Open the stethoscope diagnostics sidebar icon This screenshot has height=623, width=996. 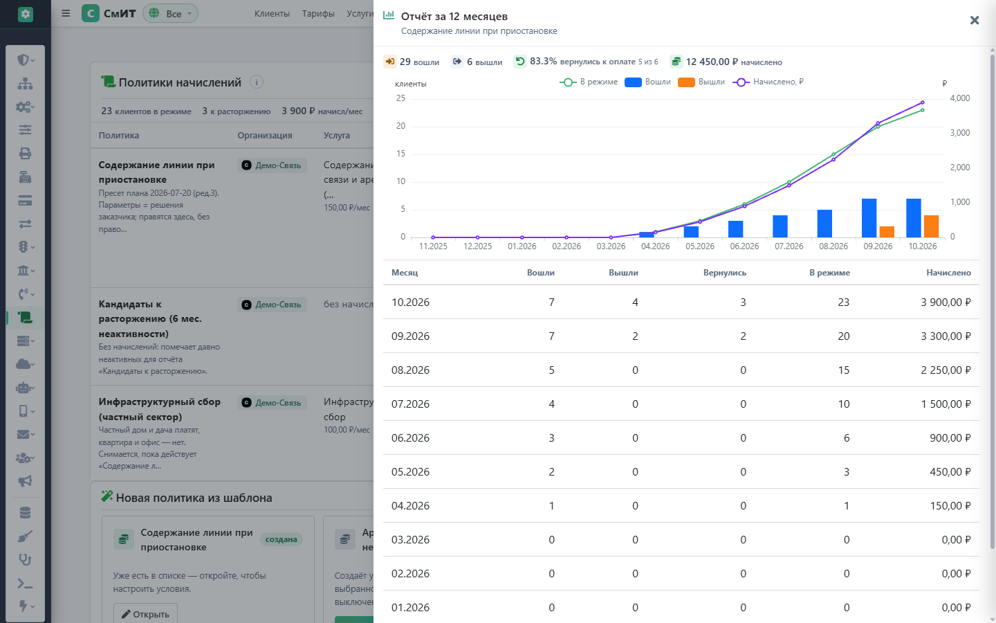pos(25,559)
